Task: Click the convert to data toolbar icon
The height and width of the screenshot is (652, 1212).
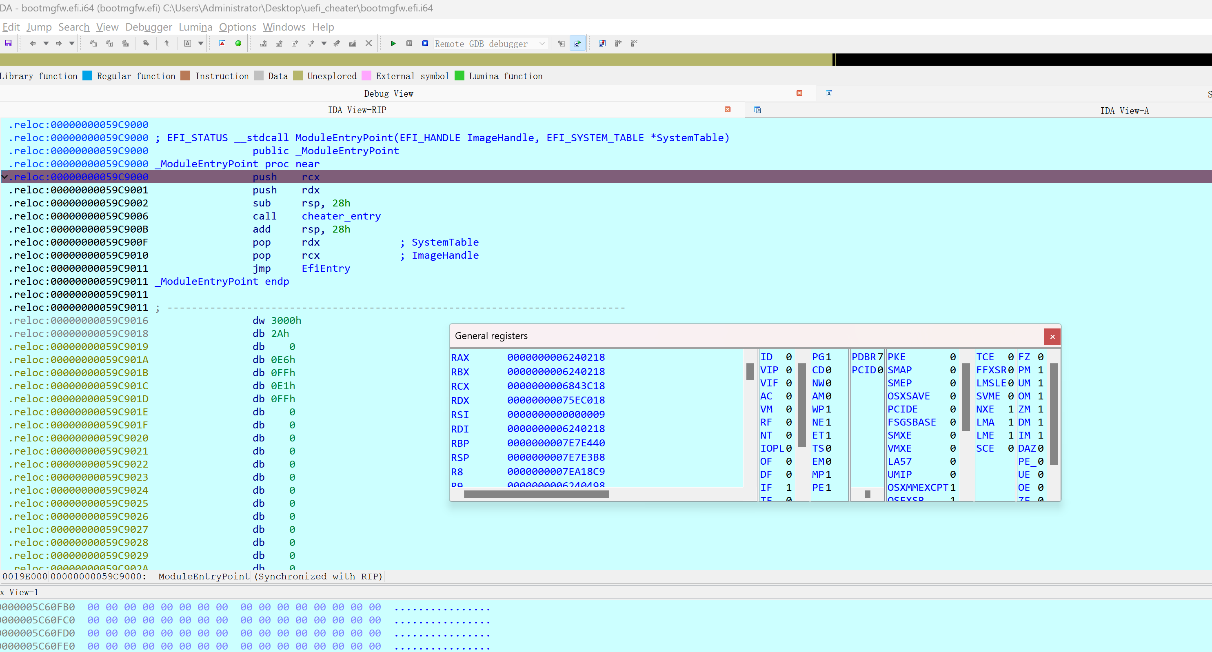Action: (x=279, y=43)
